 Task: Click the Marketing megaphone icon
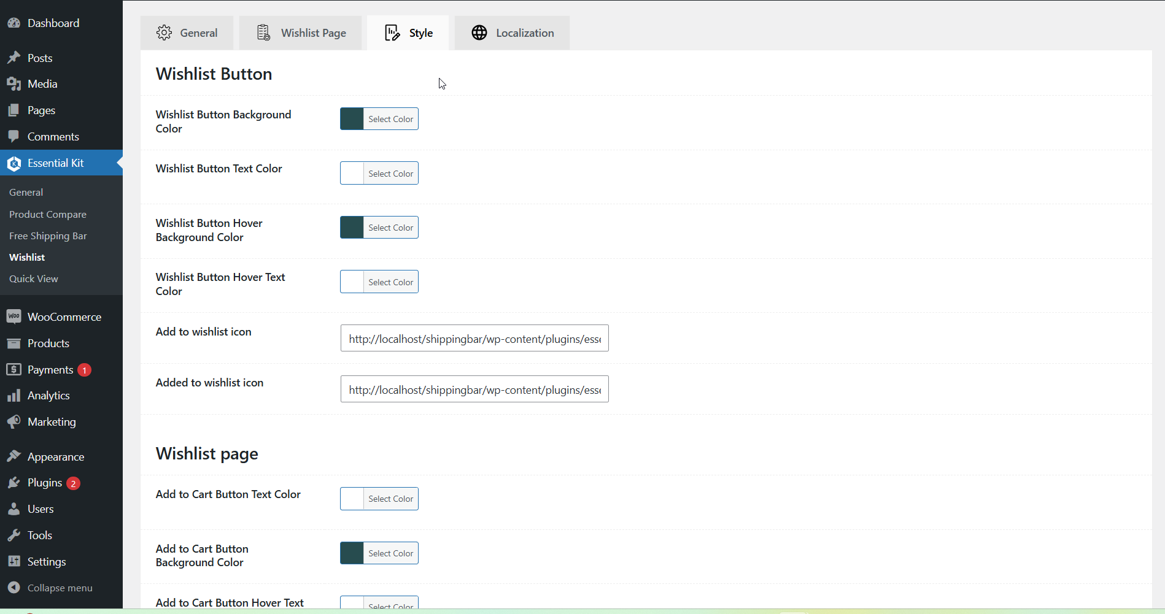[14, 422]
